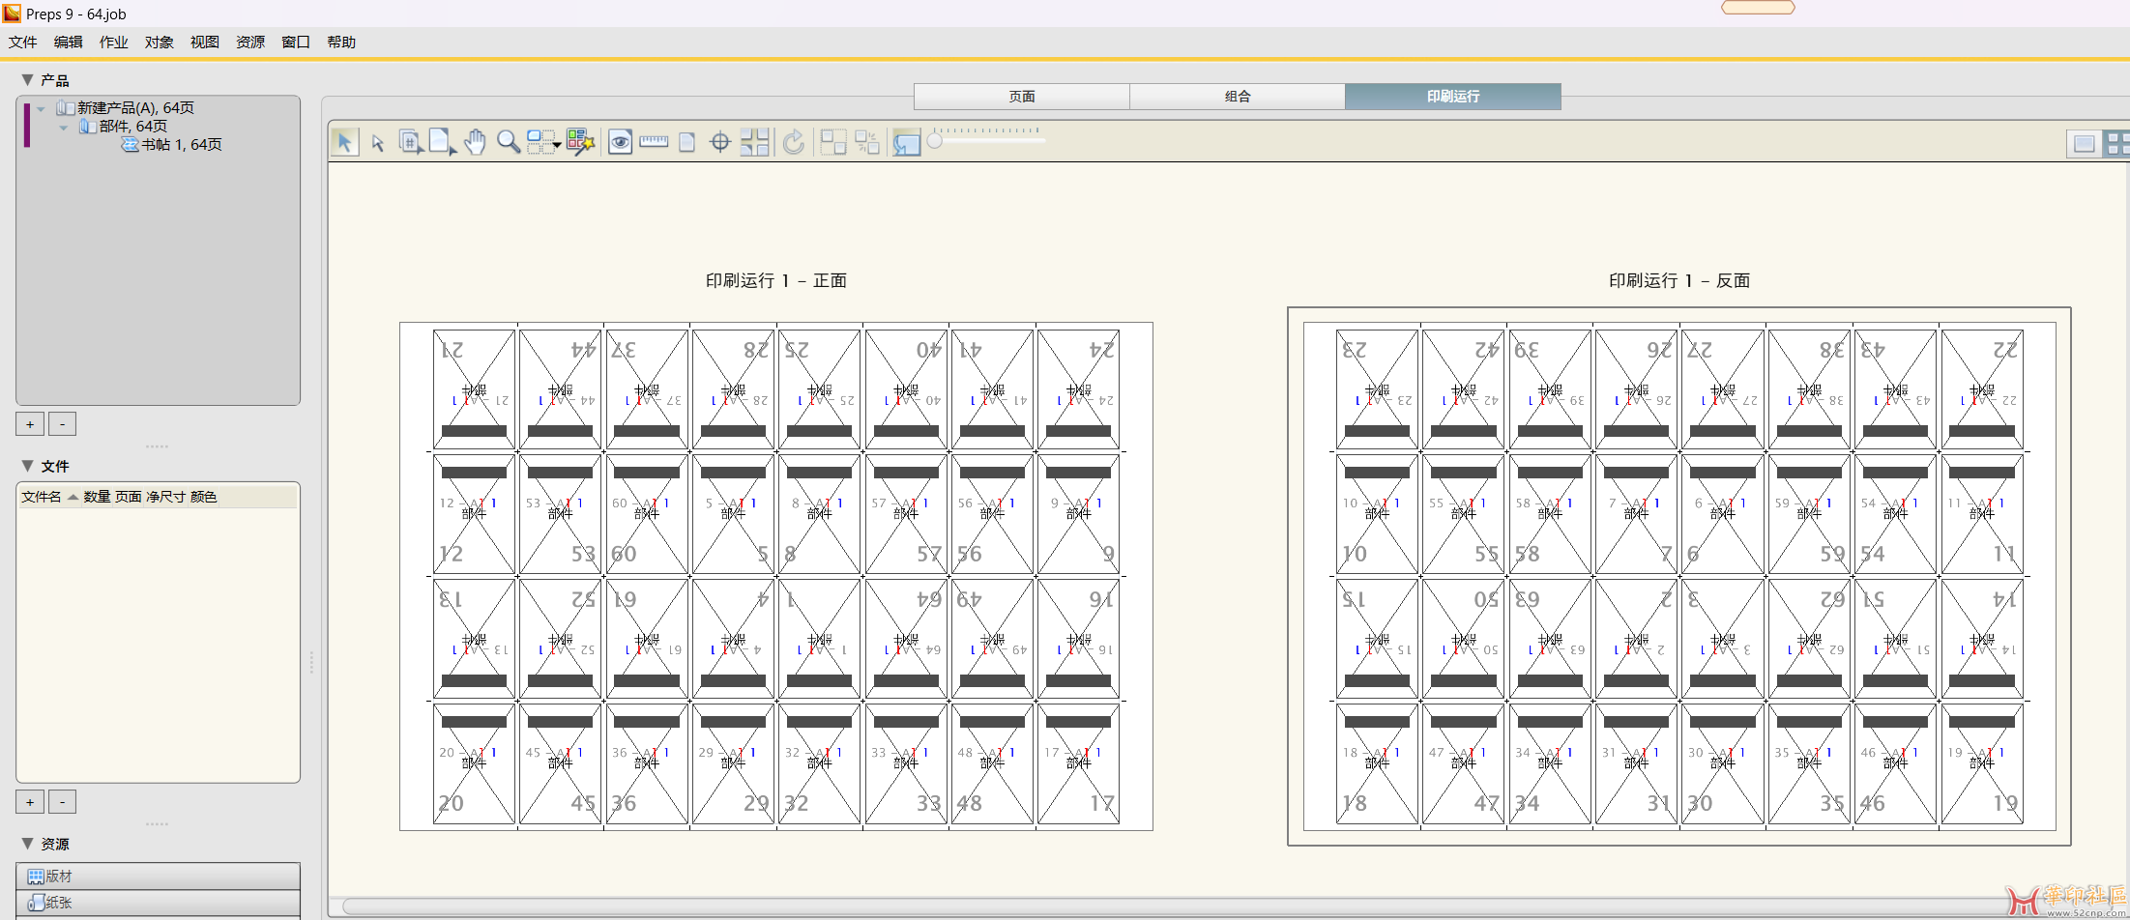
Task: Select the main arrow selection tool
Action: point(344,142)
